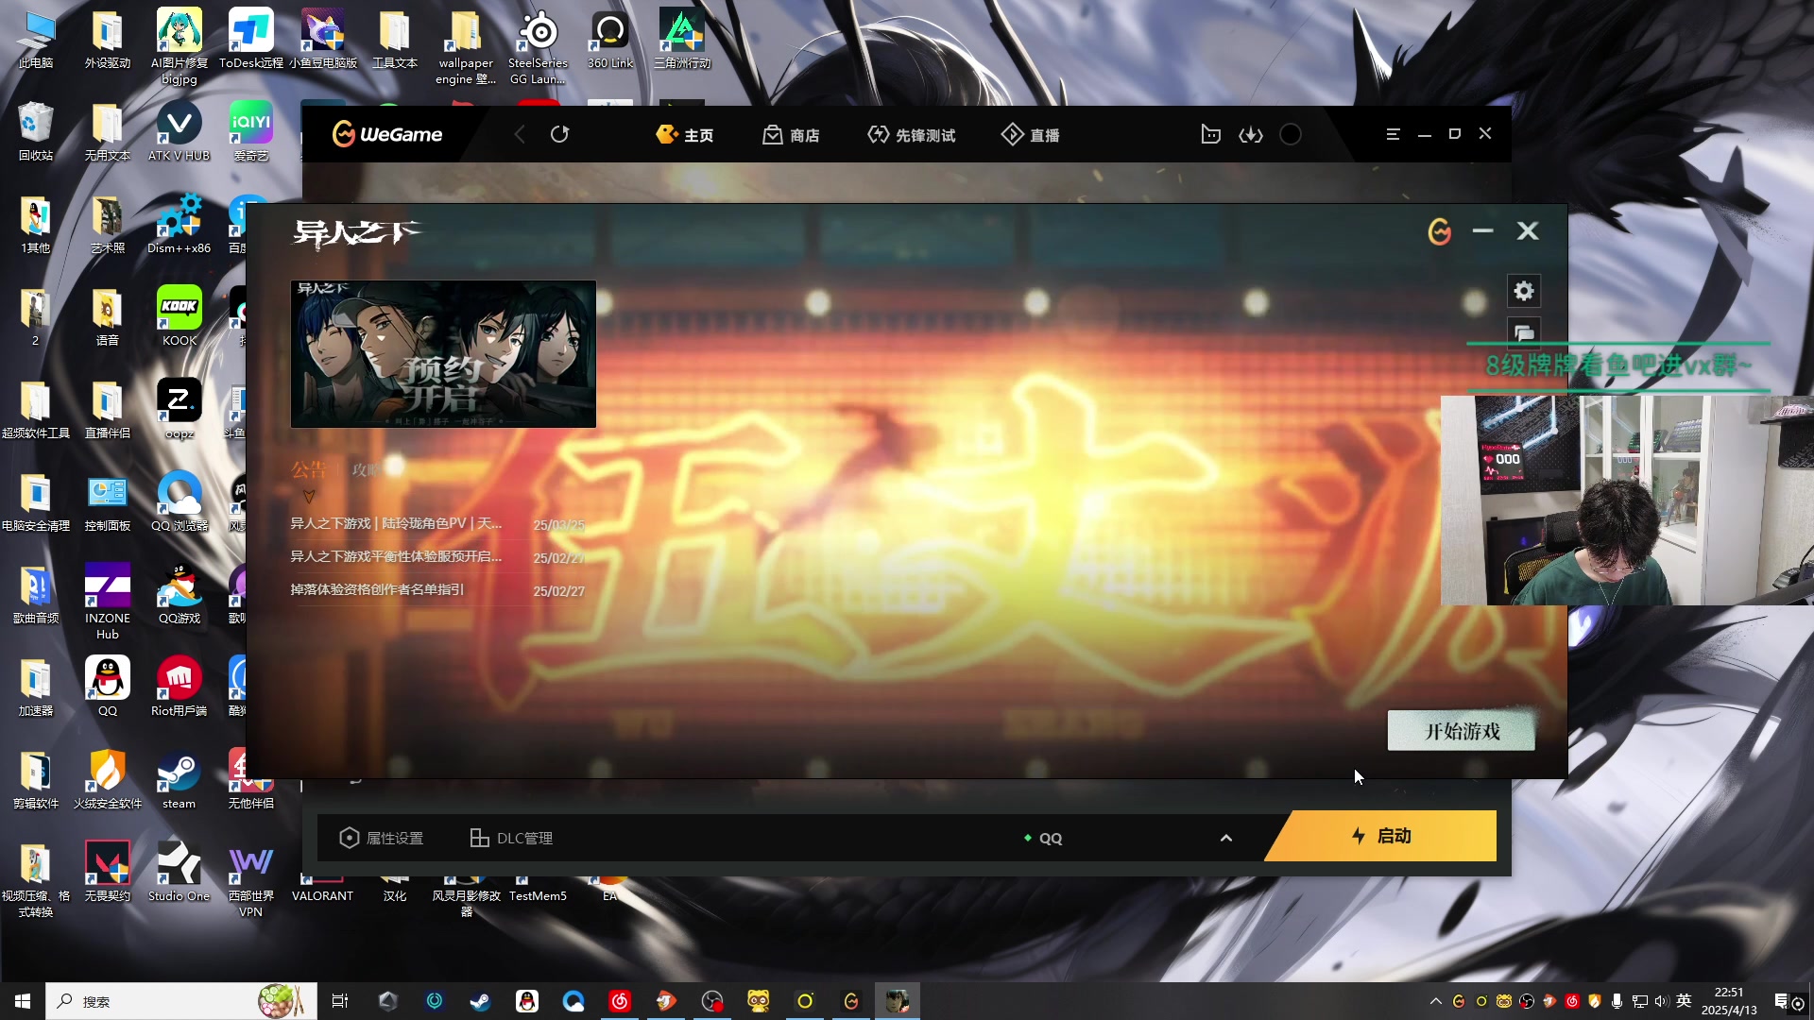Open the 先锋测试 tab
1814x1020 pixels.
(x=911, y=135)
